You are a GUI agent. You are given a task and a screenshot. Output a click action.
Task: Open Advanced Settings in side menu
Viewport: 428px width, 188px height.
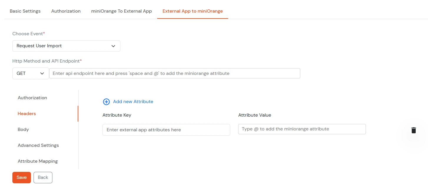point(38,145)
